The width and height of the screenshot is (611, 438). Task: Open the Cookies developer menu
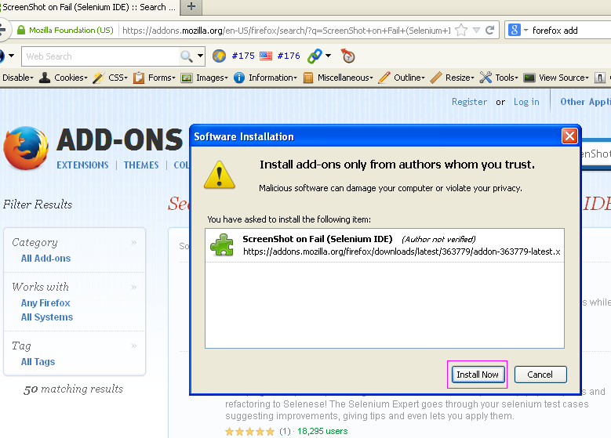[64, 78]
